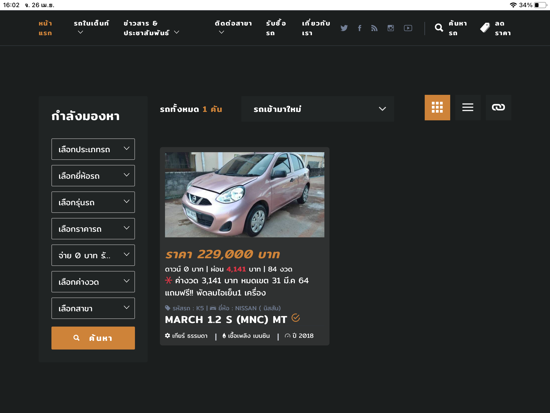Open the หน้าแรก home menu item
The height and width of the screenshot is (413, 550).
point(45,28)
